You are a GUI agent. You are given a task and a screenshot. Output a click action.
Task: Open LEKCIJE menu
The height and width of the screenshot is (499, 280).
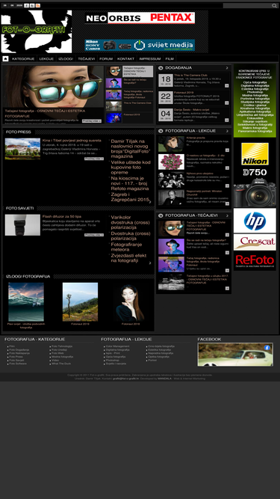46,59
